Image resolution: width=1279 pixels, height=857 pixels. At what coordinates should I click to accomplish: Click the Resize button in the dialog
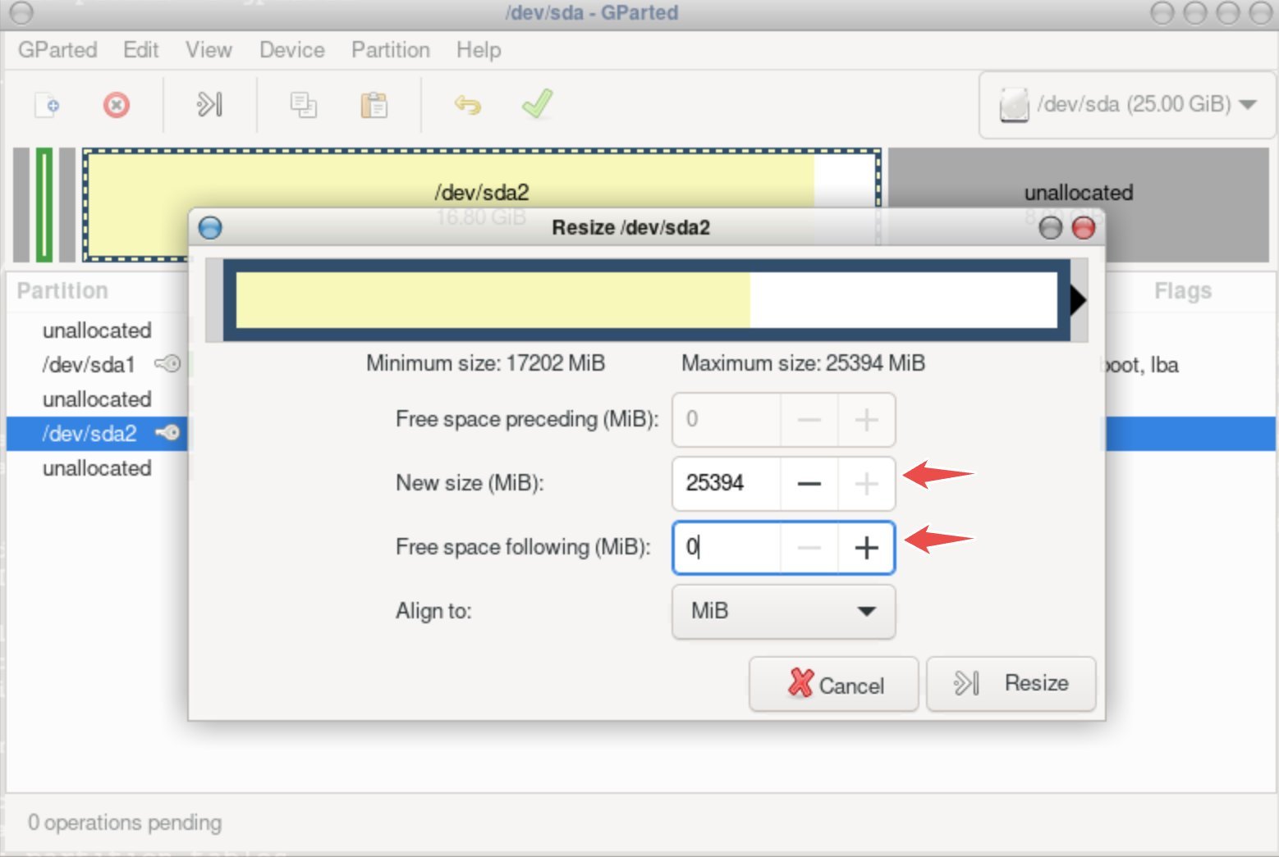tap(1011, 683)
